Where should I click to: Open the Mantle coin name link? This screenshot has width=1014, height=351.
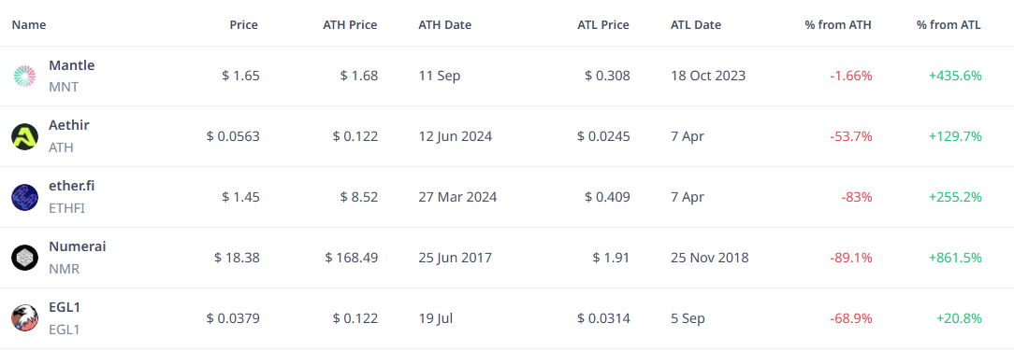click(x=72, y=65)
